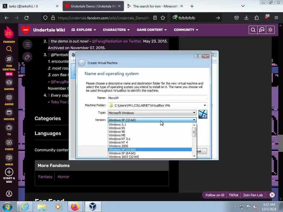Viewport: 283px width, 212px height.
Task: Open tracking protection shield icon
Action: (45, 18)
